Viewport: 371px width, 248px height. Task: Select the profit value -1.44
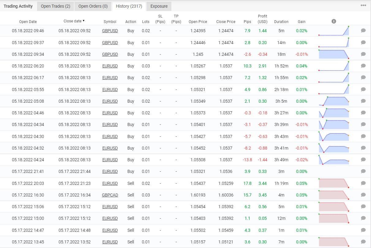pyautogui.click(x=262, y=160)
